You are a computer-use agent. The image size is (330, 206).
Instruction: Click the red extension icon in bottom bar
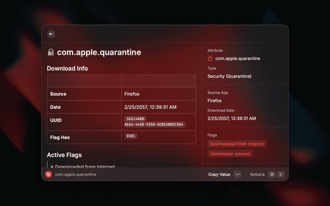pos(48,175)
